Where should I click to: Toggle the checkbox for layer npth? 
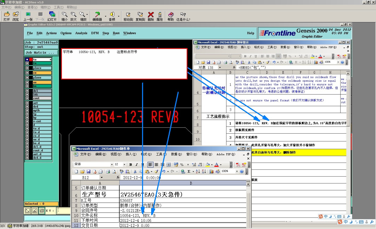tap(27, 110)
